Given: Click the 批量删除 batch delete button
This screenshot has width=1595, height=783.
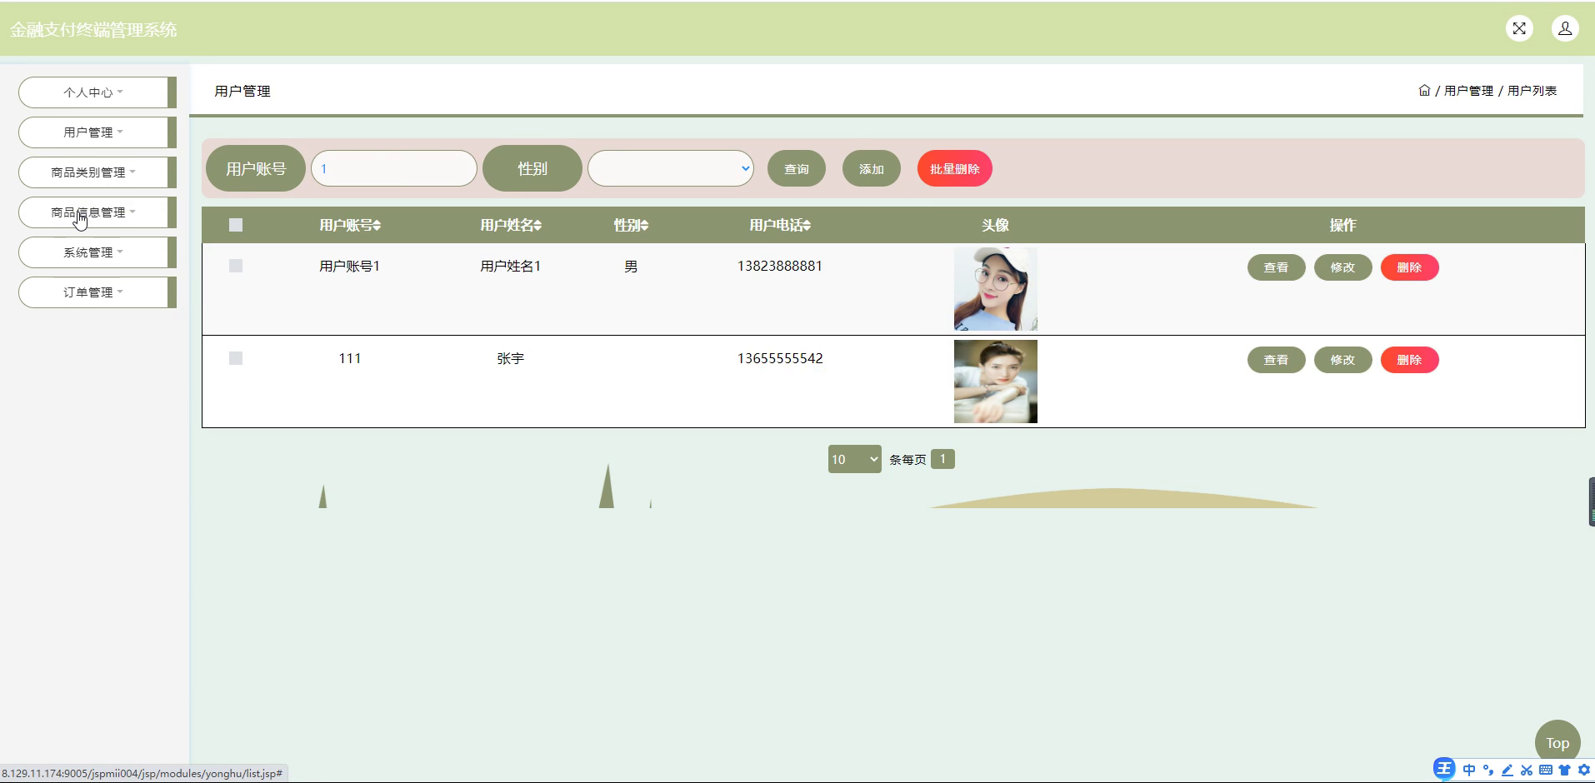Looking at the screenshot, I should click(955, 168).
